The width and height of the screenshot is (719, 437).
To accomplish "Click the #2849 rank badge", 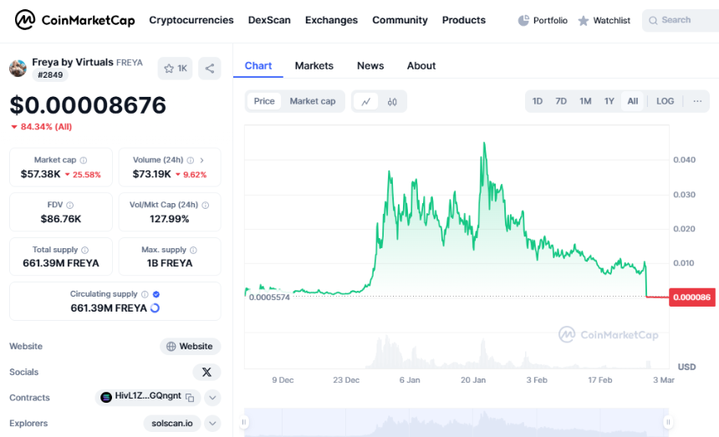I will pos(50,75).
